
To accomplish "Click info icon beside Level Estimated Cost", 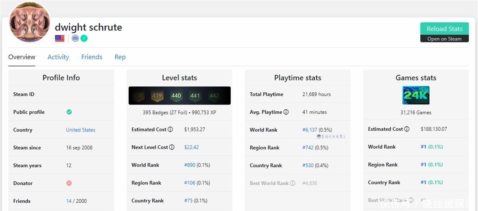I will 170,130.
